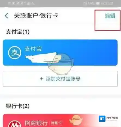The width and height of the screenshot is (121, 127).
Task: Tap 添加支付宝账号 button
Action: point(60,79)
